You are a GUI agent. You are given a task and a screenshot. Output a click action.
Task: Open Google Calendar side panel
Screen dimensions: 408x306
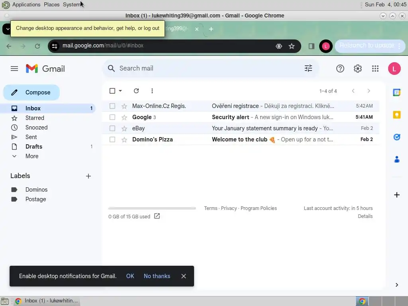(396, 92)
